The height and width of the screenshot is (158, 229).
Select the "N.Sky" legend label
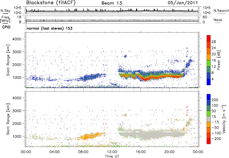click(x=5, y=11)
